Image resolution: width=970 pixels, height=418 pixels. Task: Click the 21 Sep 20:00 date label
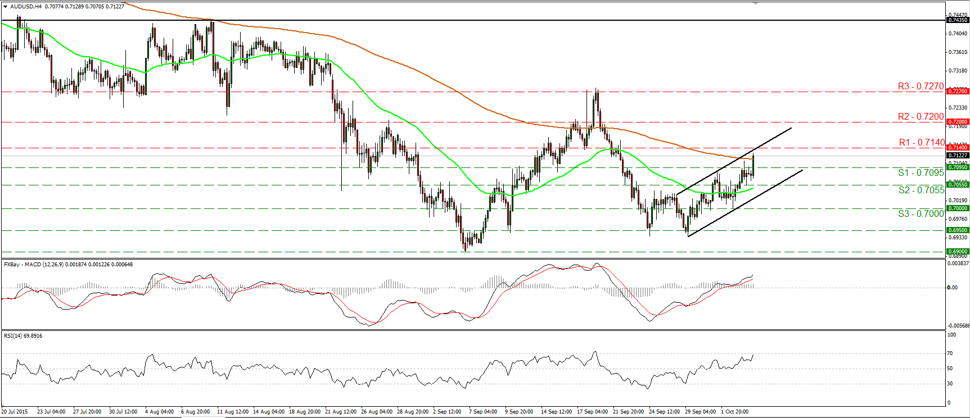coord(628,412)
